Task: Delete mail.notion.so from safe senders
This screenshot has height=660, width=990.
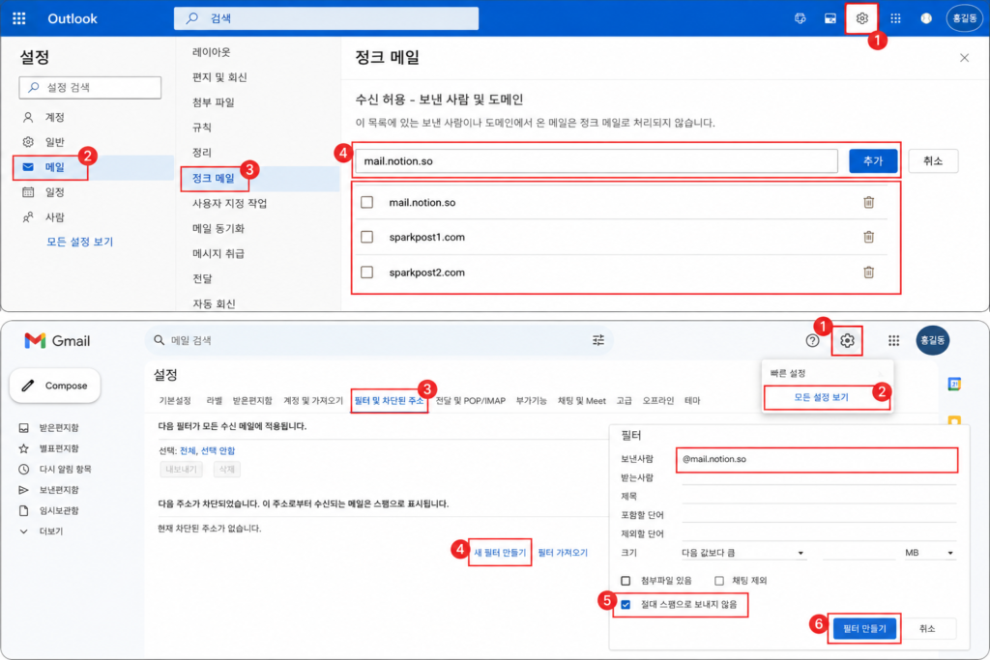Action: point(869,203)
